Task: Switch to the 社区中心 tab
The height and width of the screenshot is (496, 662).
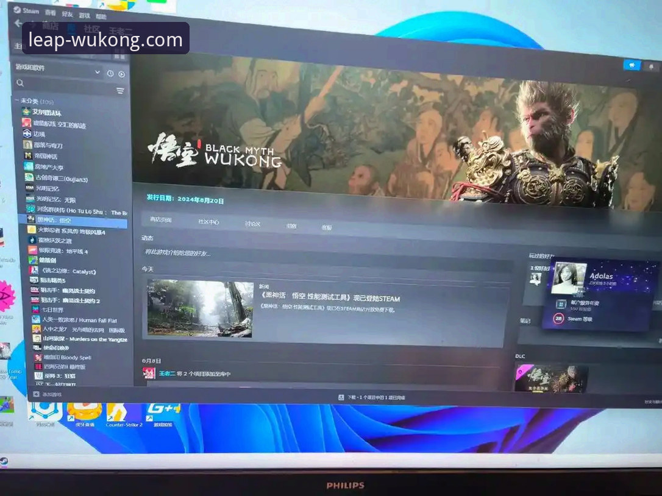Action: pyautogui.click(x=208, y=222)
